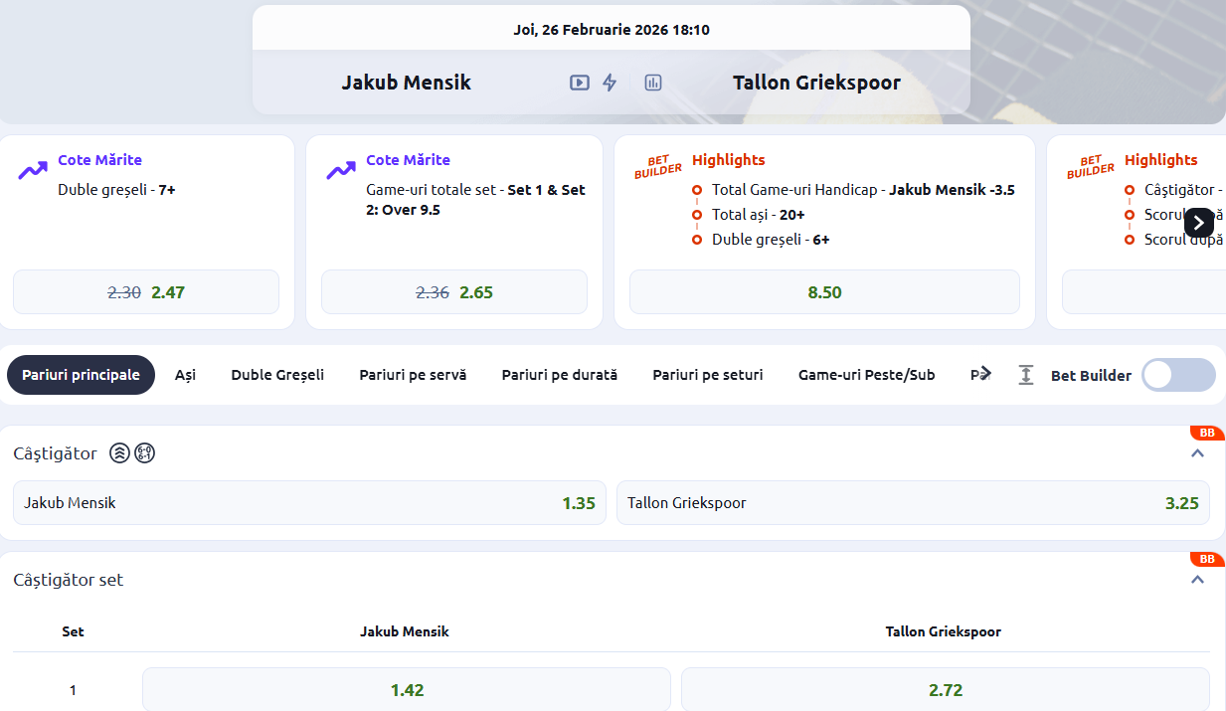Open the Duble Greșeli tab
The width and height of the screenshot is (1226, 711).
[x=277, y=375]
